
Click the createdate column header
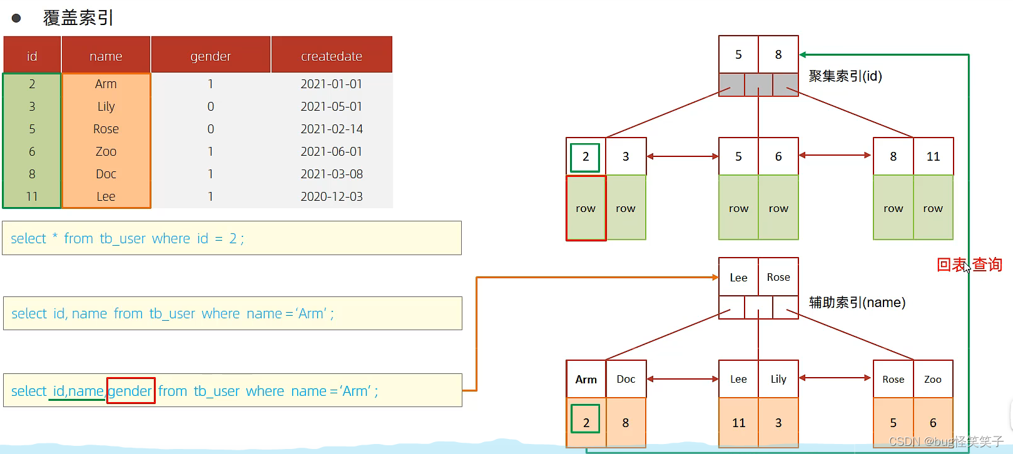pos(332,55)
